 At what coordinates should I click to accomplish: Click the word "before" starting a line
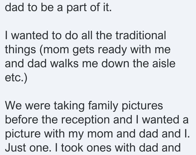coord(21,120)
